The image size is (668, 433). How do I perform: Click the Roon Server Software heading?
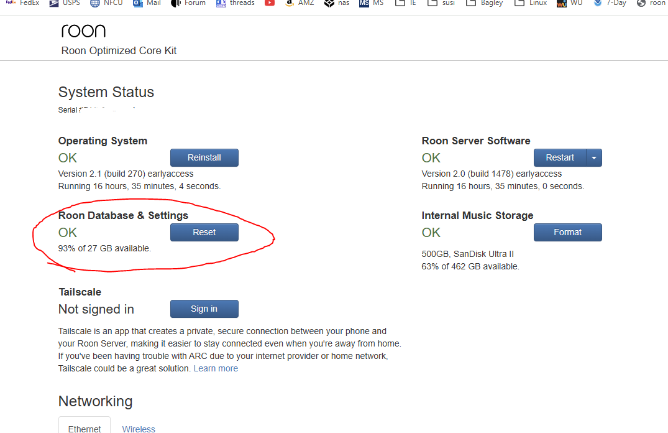tap(476, 141)
